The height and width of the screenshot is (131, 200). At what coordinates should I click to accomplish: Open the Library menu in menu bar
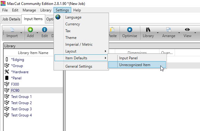click(x=46, y=10)
